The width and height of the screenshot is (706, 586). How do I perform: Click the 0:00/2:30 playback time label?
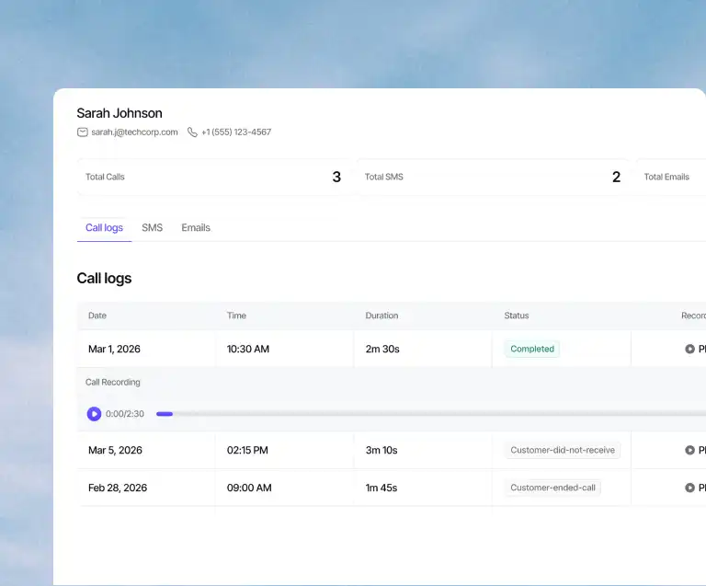tap(125, 413)
